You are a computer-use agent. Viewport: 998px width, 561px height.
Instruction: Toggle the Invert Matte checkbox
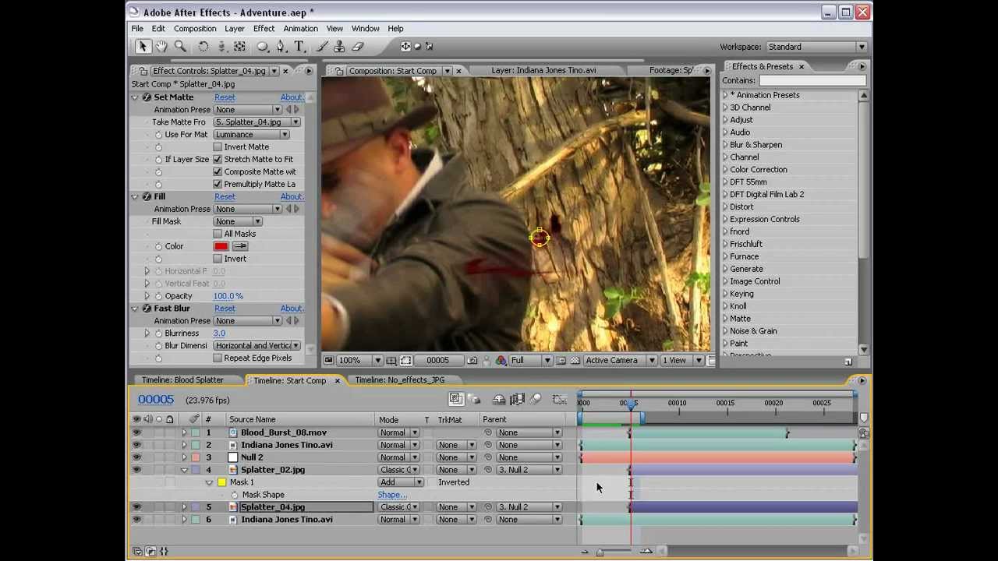(218, 146)
